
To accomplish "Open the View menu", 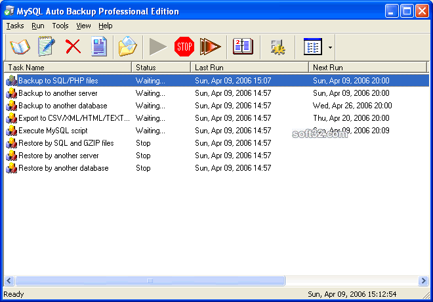I will (83, 26).
